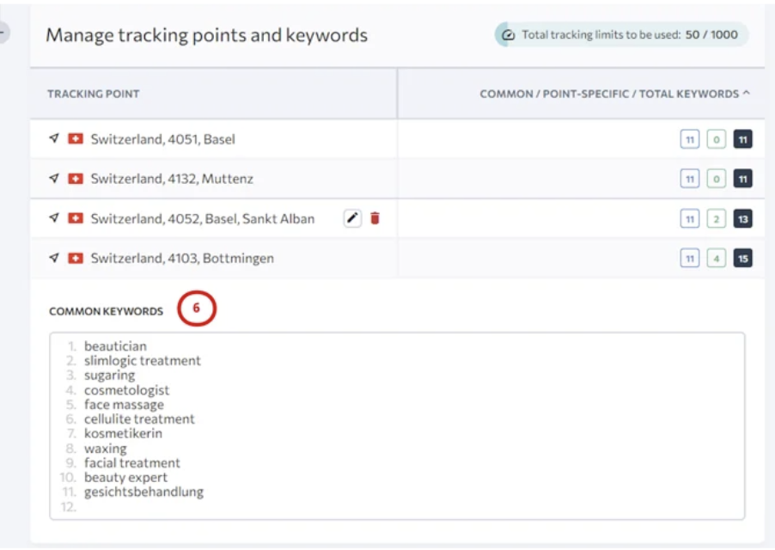Screen dimensions: 775x550
Task: Sort by the TRACKING POINT column header
Action: [x=93, y=95]
